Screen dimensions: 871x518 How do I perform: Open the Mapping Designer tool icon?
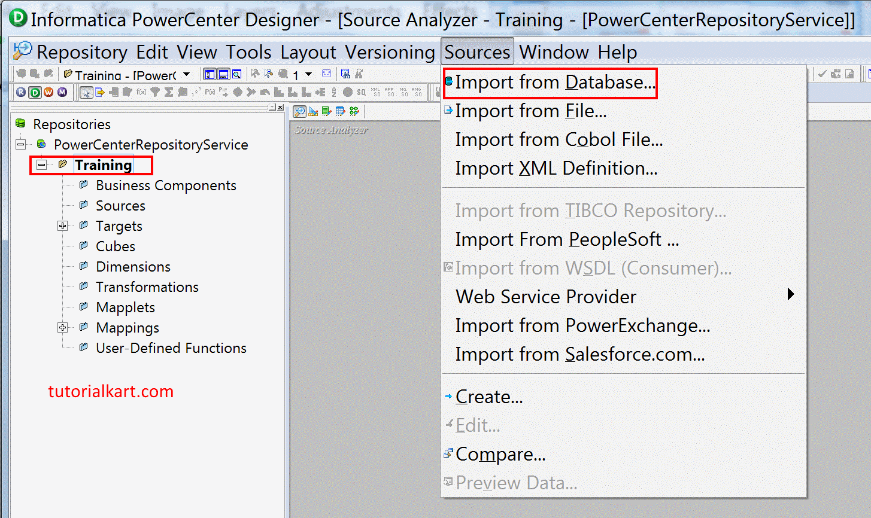[354, 111]
